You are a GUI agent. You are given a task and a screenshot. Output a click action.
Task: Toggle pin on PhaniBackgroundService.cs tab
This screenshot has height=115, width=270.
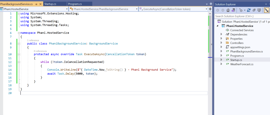[36, 4]
